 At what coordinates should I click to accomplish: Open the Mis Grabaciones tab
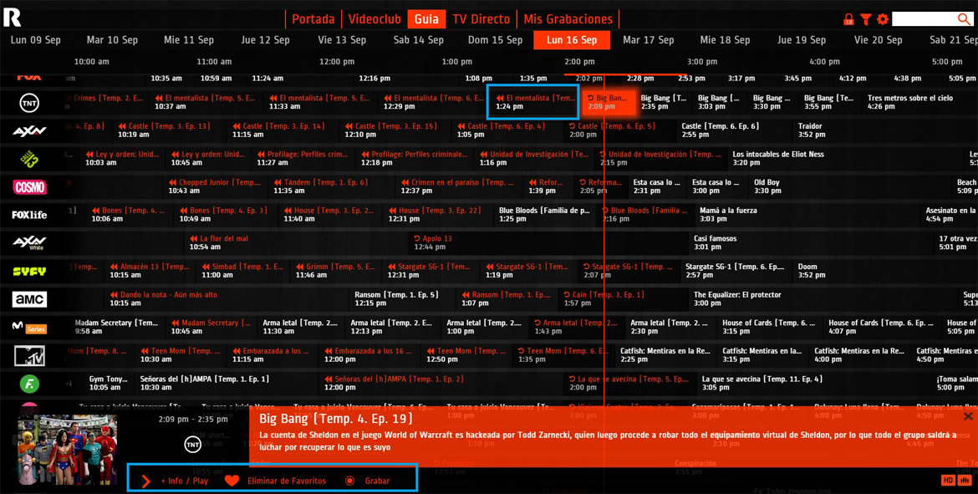tap(568, 19)
